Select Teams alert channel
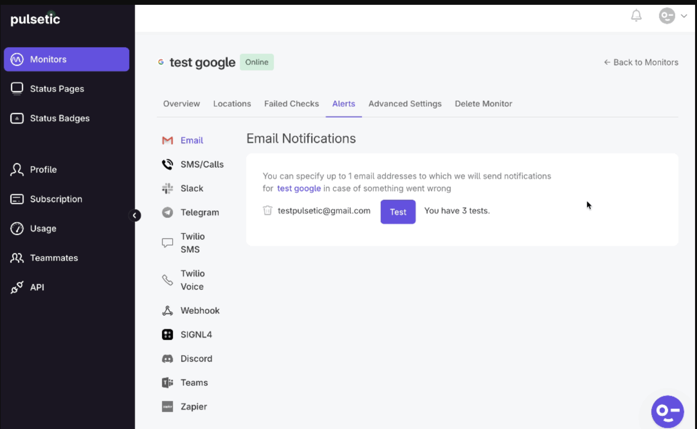The height and width of the screenshot is (429, 697). pyautogui.click(x=194, y=382)
